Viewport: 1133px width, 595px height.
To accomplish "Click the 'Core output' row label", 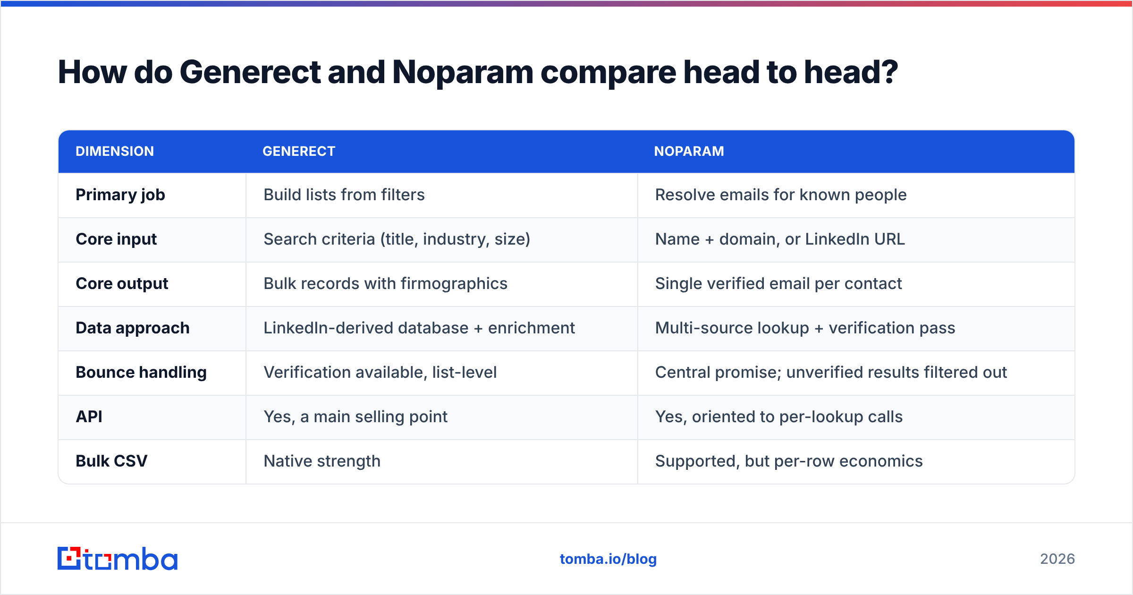I will coord(122,284).
